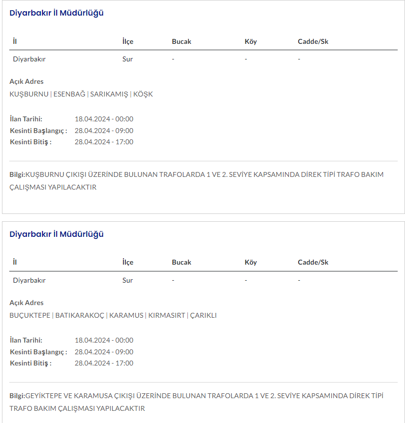Click SARIKAMIŞ neighborhood name
Screen dimensions: 405x423
point(109,94)
